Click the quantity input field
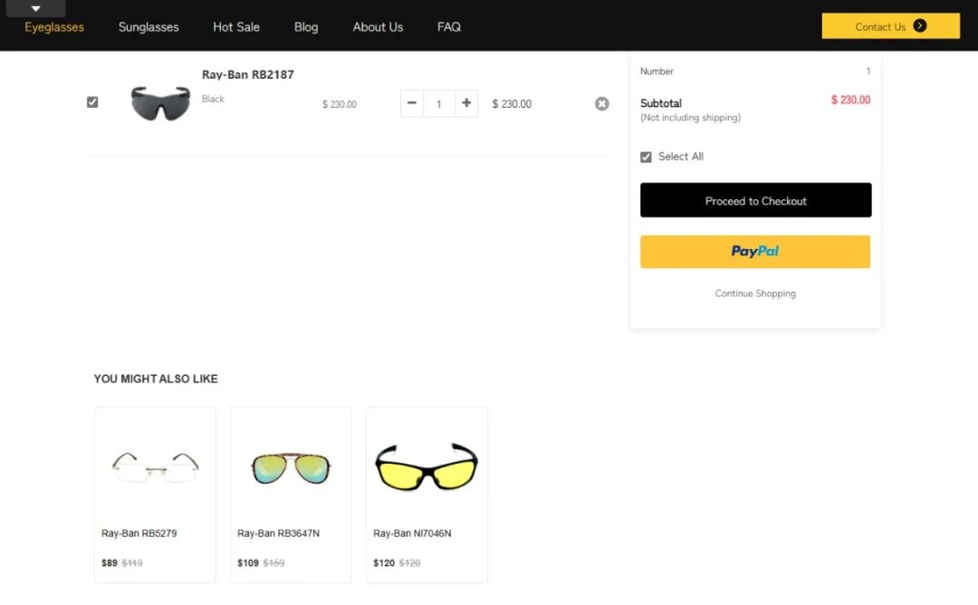The image size is (978, 605). [439, 104]
